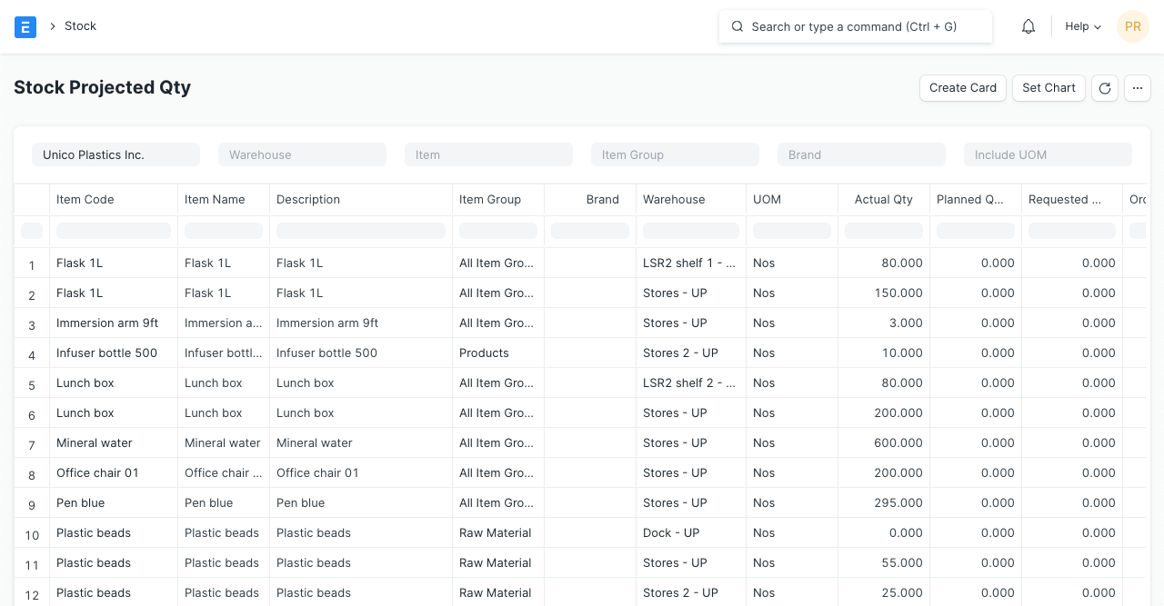Click the Actual Qty column header
The height and width of the screenshot is (606, 1164).
(883, 200)
